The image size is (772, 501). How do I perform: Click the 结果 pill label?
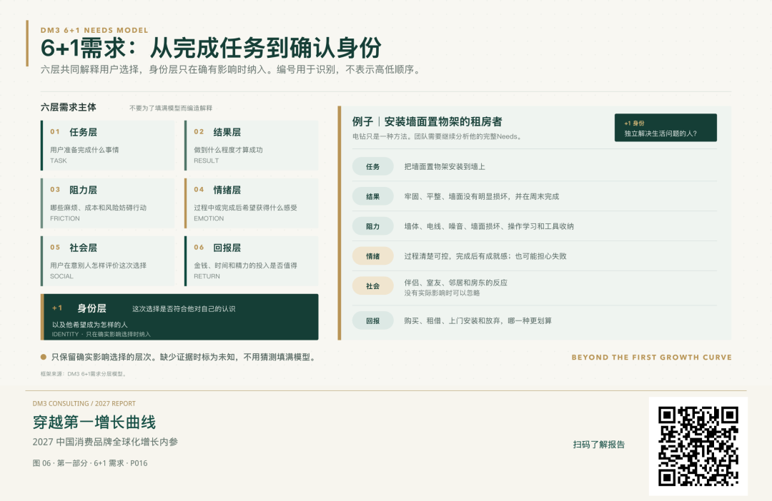click(372, 197)
